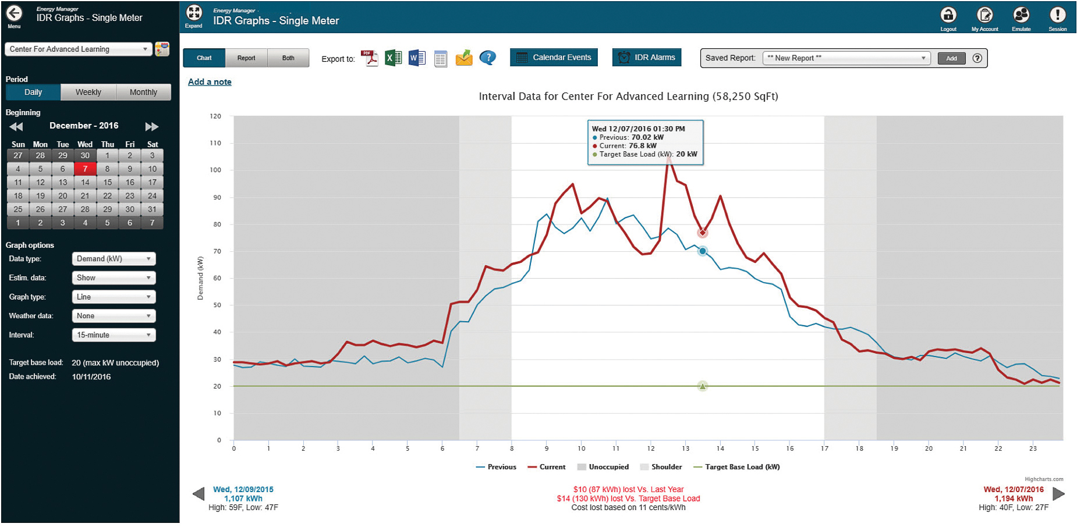The image size is (1077, 527).
Task: Hide Target Base Load line via legend
Action: pos(736,467)
